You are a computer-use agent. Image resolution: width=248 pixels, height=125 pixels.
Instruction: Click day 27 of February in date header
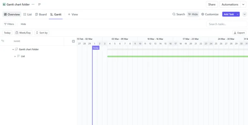79,44
